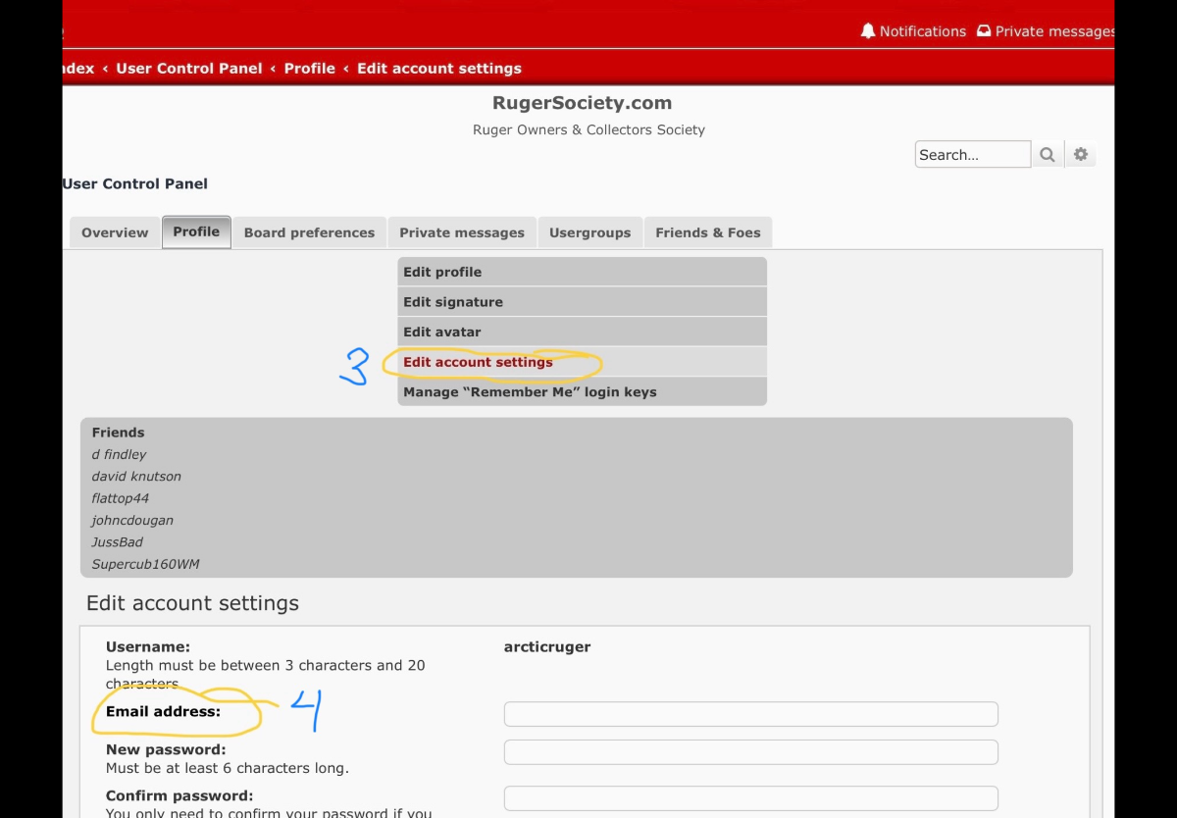Viewport: 1177px width, 818px height.
Task: Click into the Email address field
Action: point(750,714)
